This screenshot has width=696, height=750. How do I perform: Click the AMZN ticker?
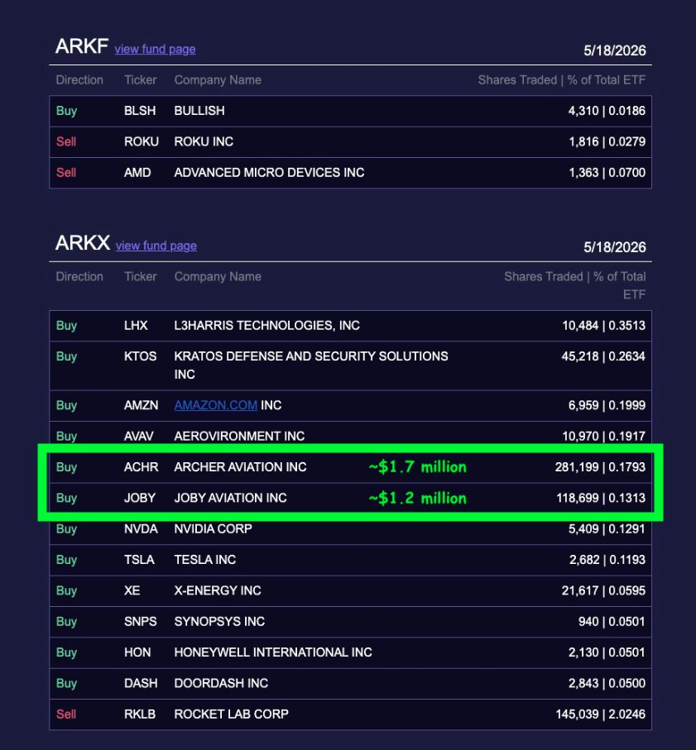click(x=142, y=405)
